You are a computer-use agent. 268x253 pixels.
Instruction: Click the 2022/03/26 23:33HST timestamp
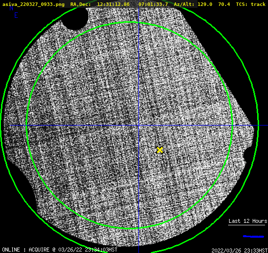[x=239, y=251]
